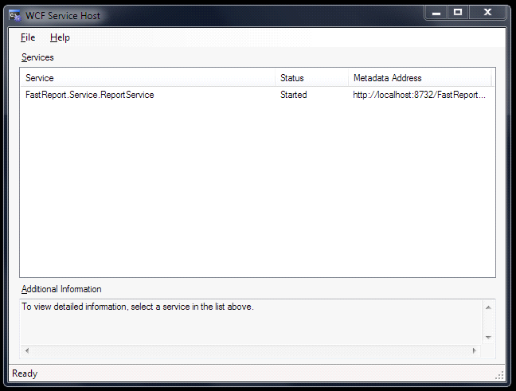Open the File menu

point(28,37)
